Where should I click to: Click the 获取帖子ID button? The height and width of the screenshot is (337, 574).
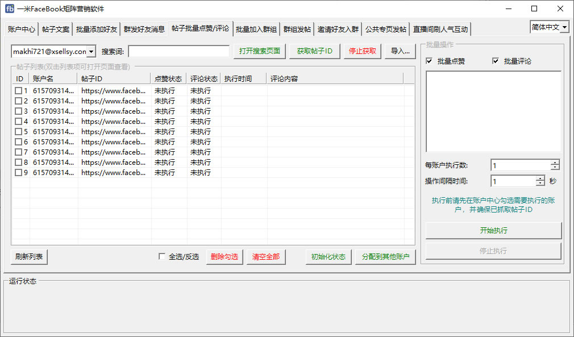tap(315, 51)
